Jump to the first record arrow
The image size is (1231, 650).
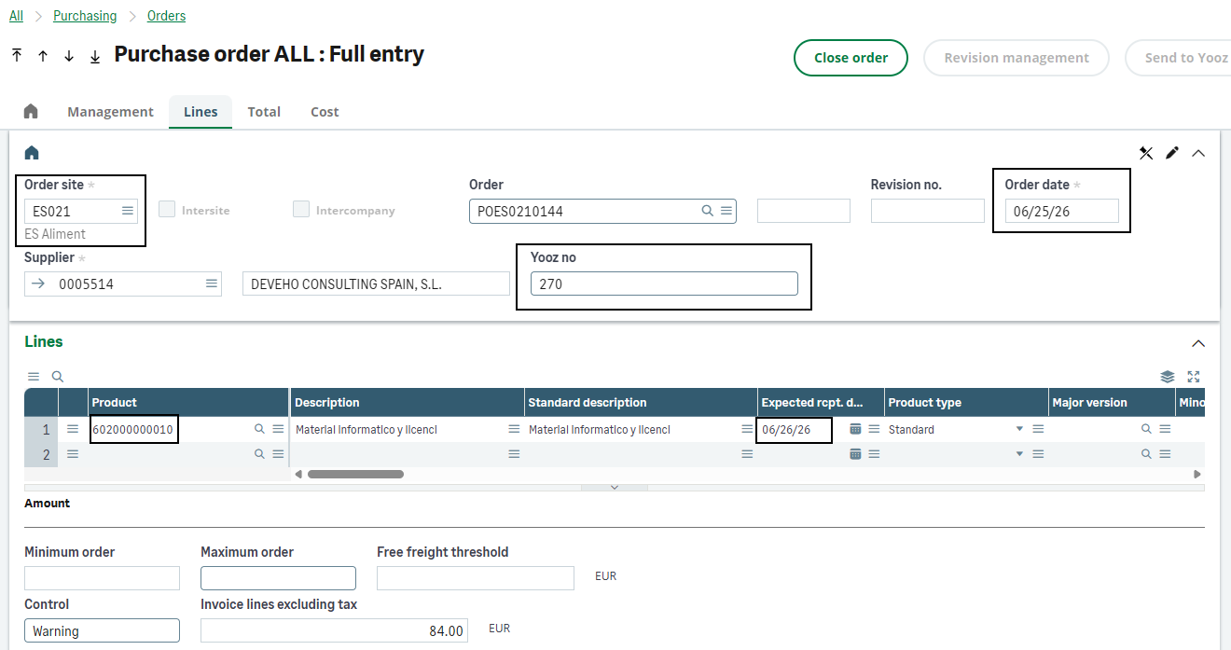(x=17, y=56)
